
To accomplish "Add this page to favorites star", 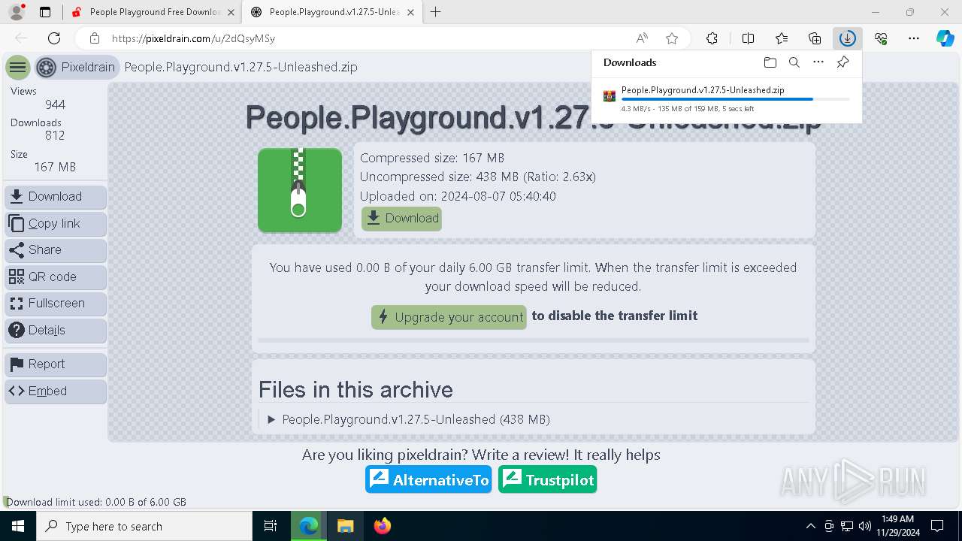I will coord(672,38).
